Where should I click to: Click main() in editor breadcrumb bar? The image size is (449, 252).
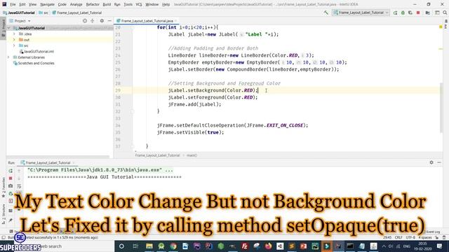point(192,155)
